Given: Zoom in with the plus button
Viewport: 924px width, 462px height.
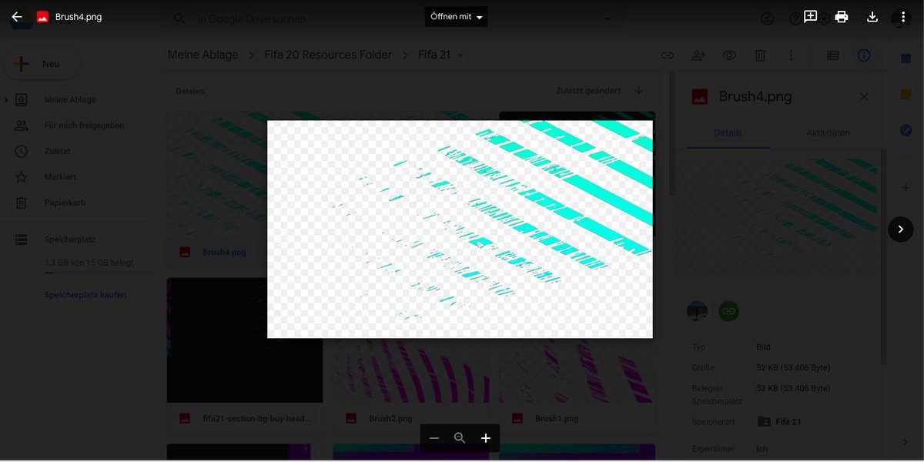Looking at the screenshot, I should 486,438.
